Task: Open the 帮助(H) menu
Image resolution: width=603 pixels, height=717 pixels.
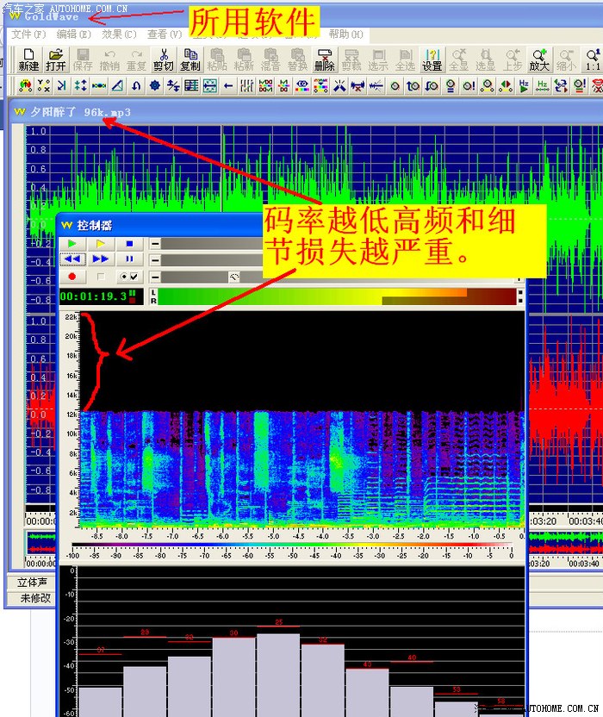Action: tap(346, 34)
